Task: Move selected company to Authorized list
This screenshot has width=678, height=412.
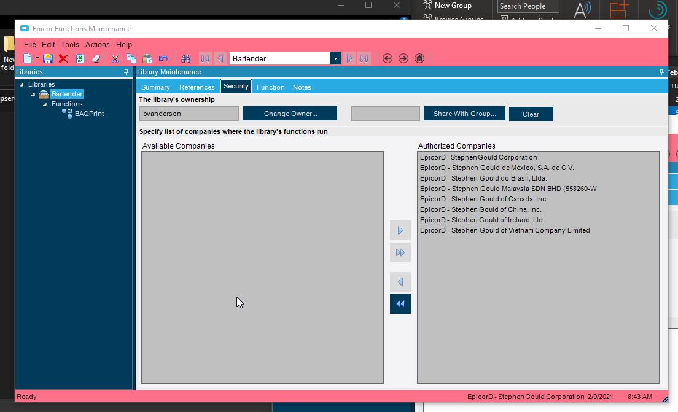Action: pos(400,230)
